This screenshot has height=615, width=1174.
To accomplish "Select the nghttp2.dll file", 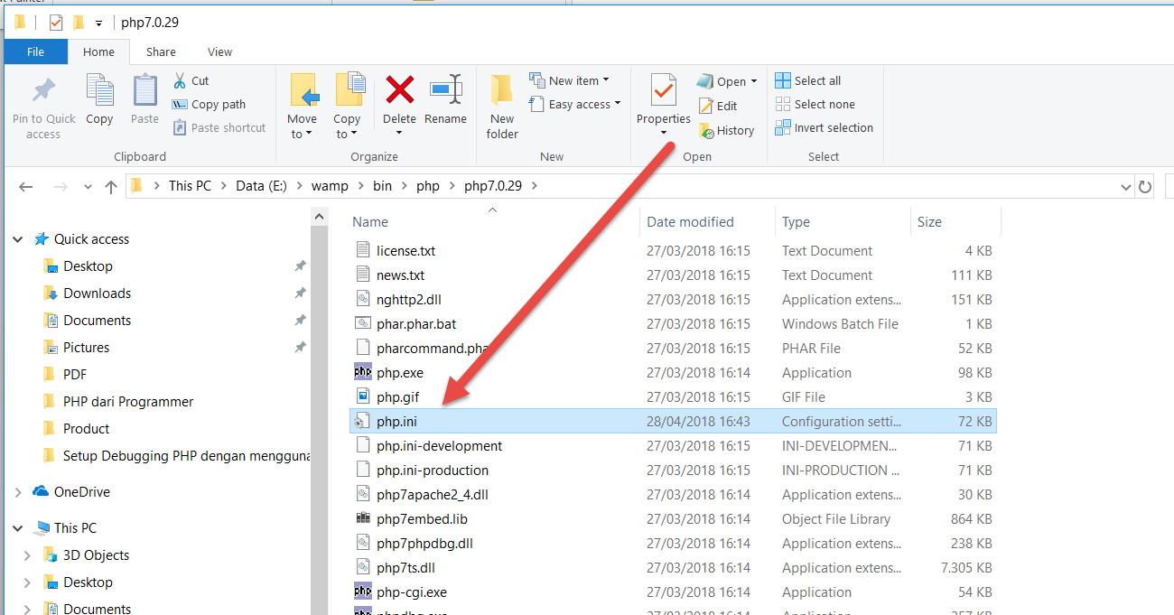I will tap(408, 299).
